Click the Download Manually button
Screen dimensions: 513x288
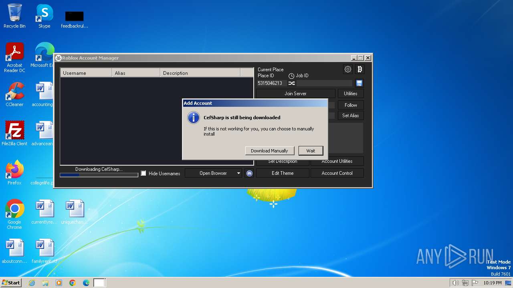click(269, 151)
